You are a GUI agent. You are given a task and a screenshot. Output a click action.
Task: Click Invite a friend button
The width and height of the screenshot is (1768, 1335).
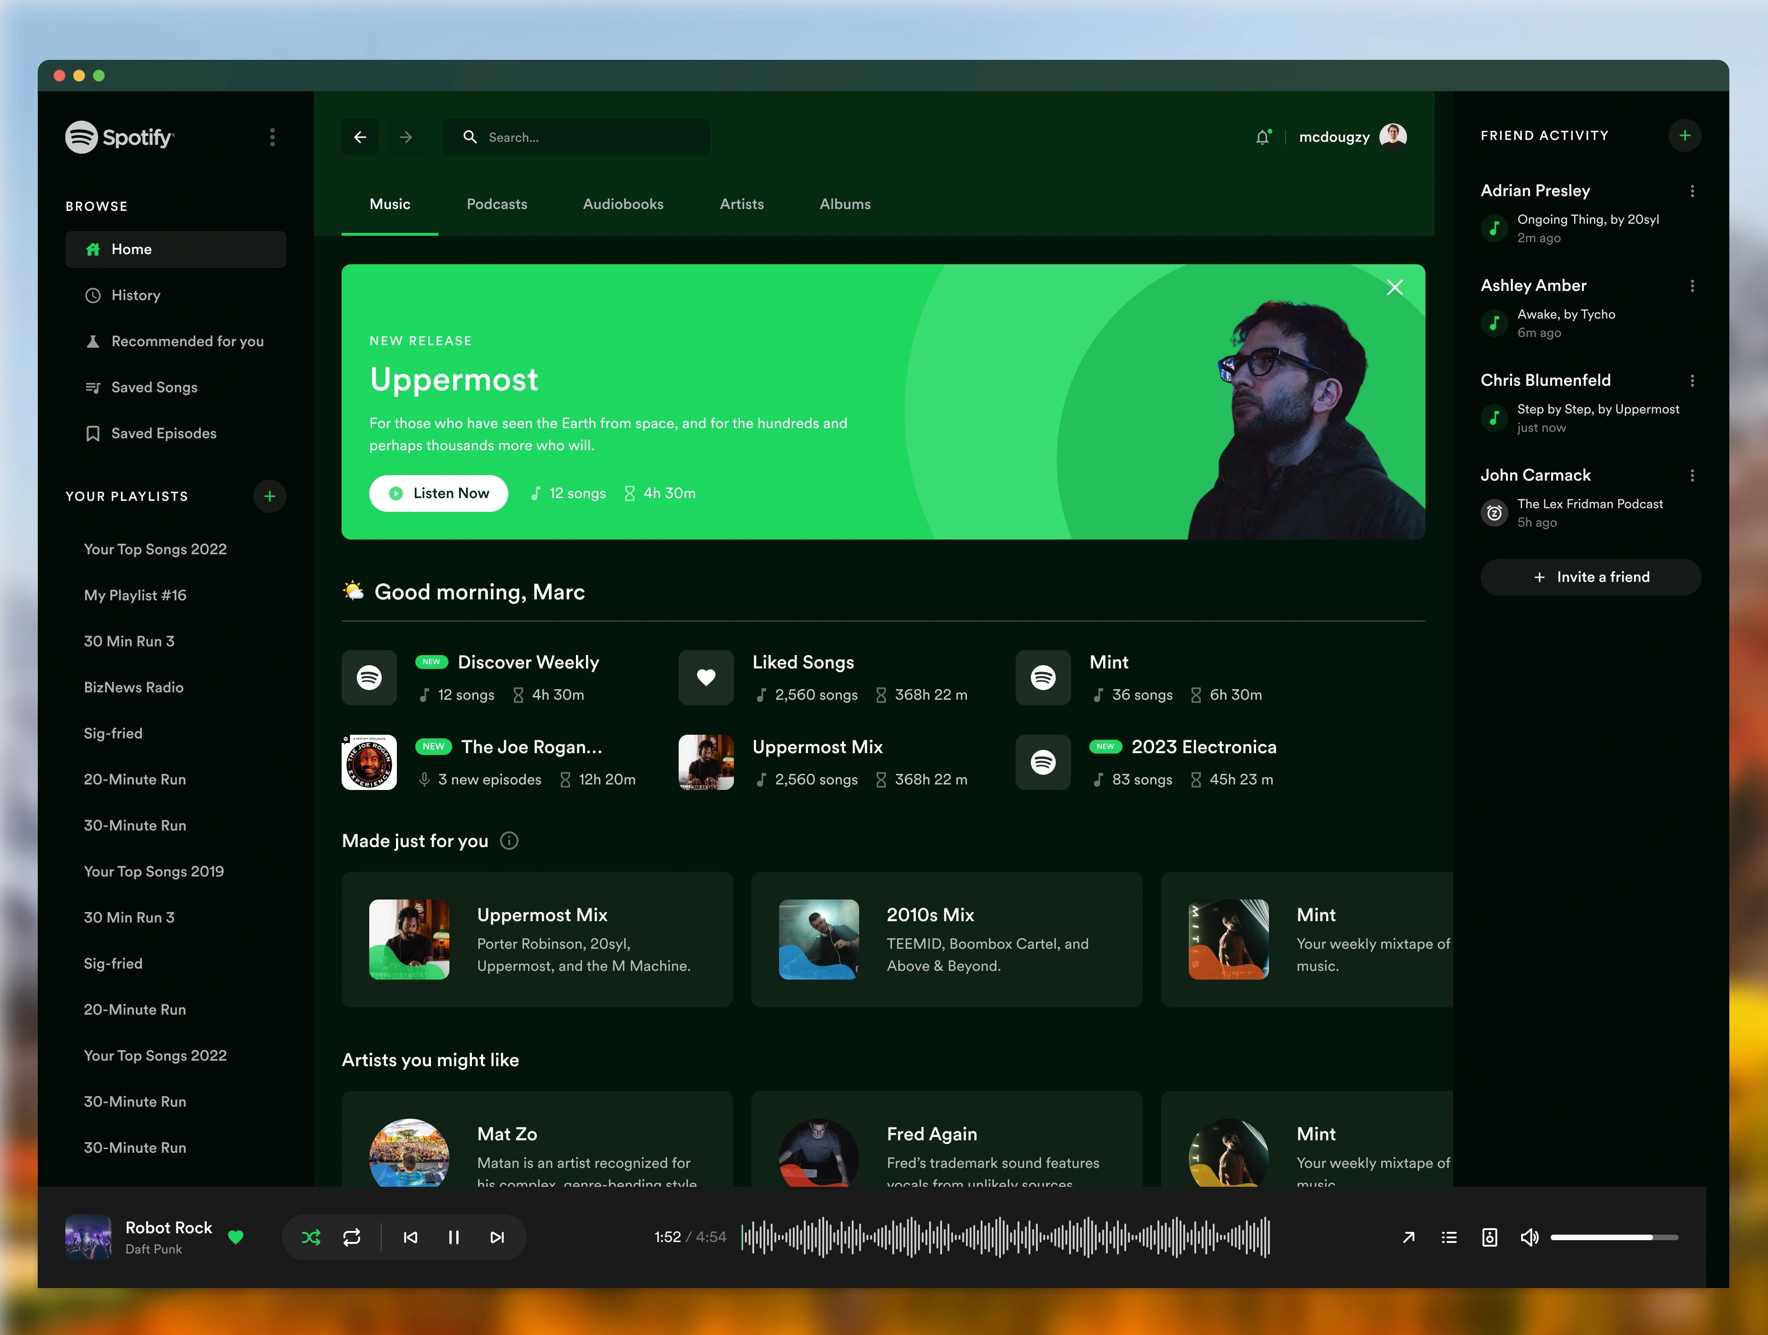[x=1590, y=577]
